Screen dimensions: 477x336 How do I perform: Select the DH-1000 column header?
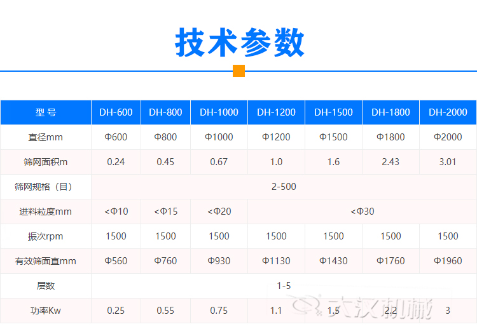219,112
